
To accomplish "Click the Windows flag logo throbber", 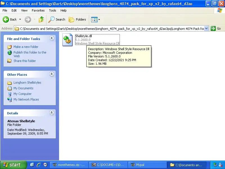I will 220,10.
